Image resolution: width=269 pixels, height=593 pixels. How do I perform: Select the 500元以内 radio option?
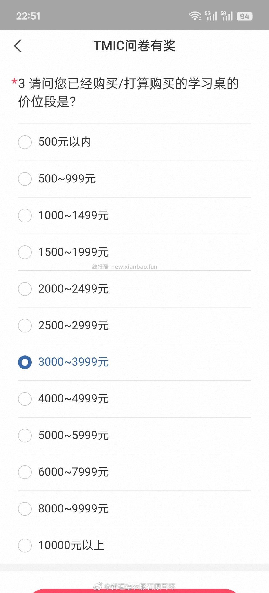click(25, 142)
